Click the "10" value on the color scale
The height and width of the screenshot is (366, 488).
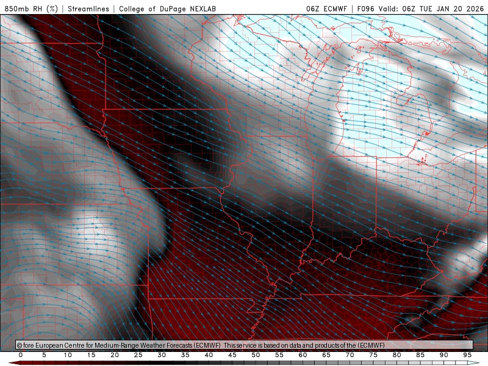(68, 355)
